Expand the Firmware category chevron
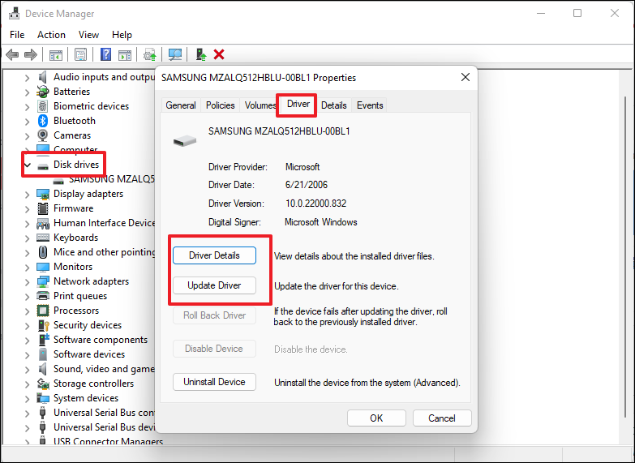The width and height of the screenshot is (635, 463). (x=27, y=209)
